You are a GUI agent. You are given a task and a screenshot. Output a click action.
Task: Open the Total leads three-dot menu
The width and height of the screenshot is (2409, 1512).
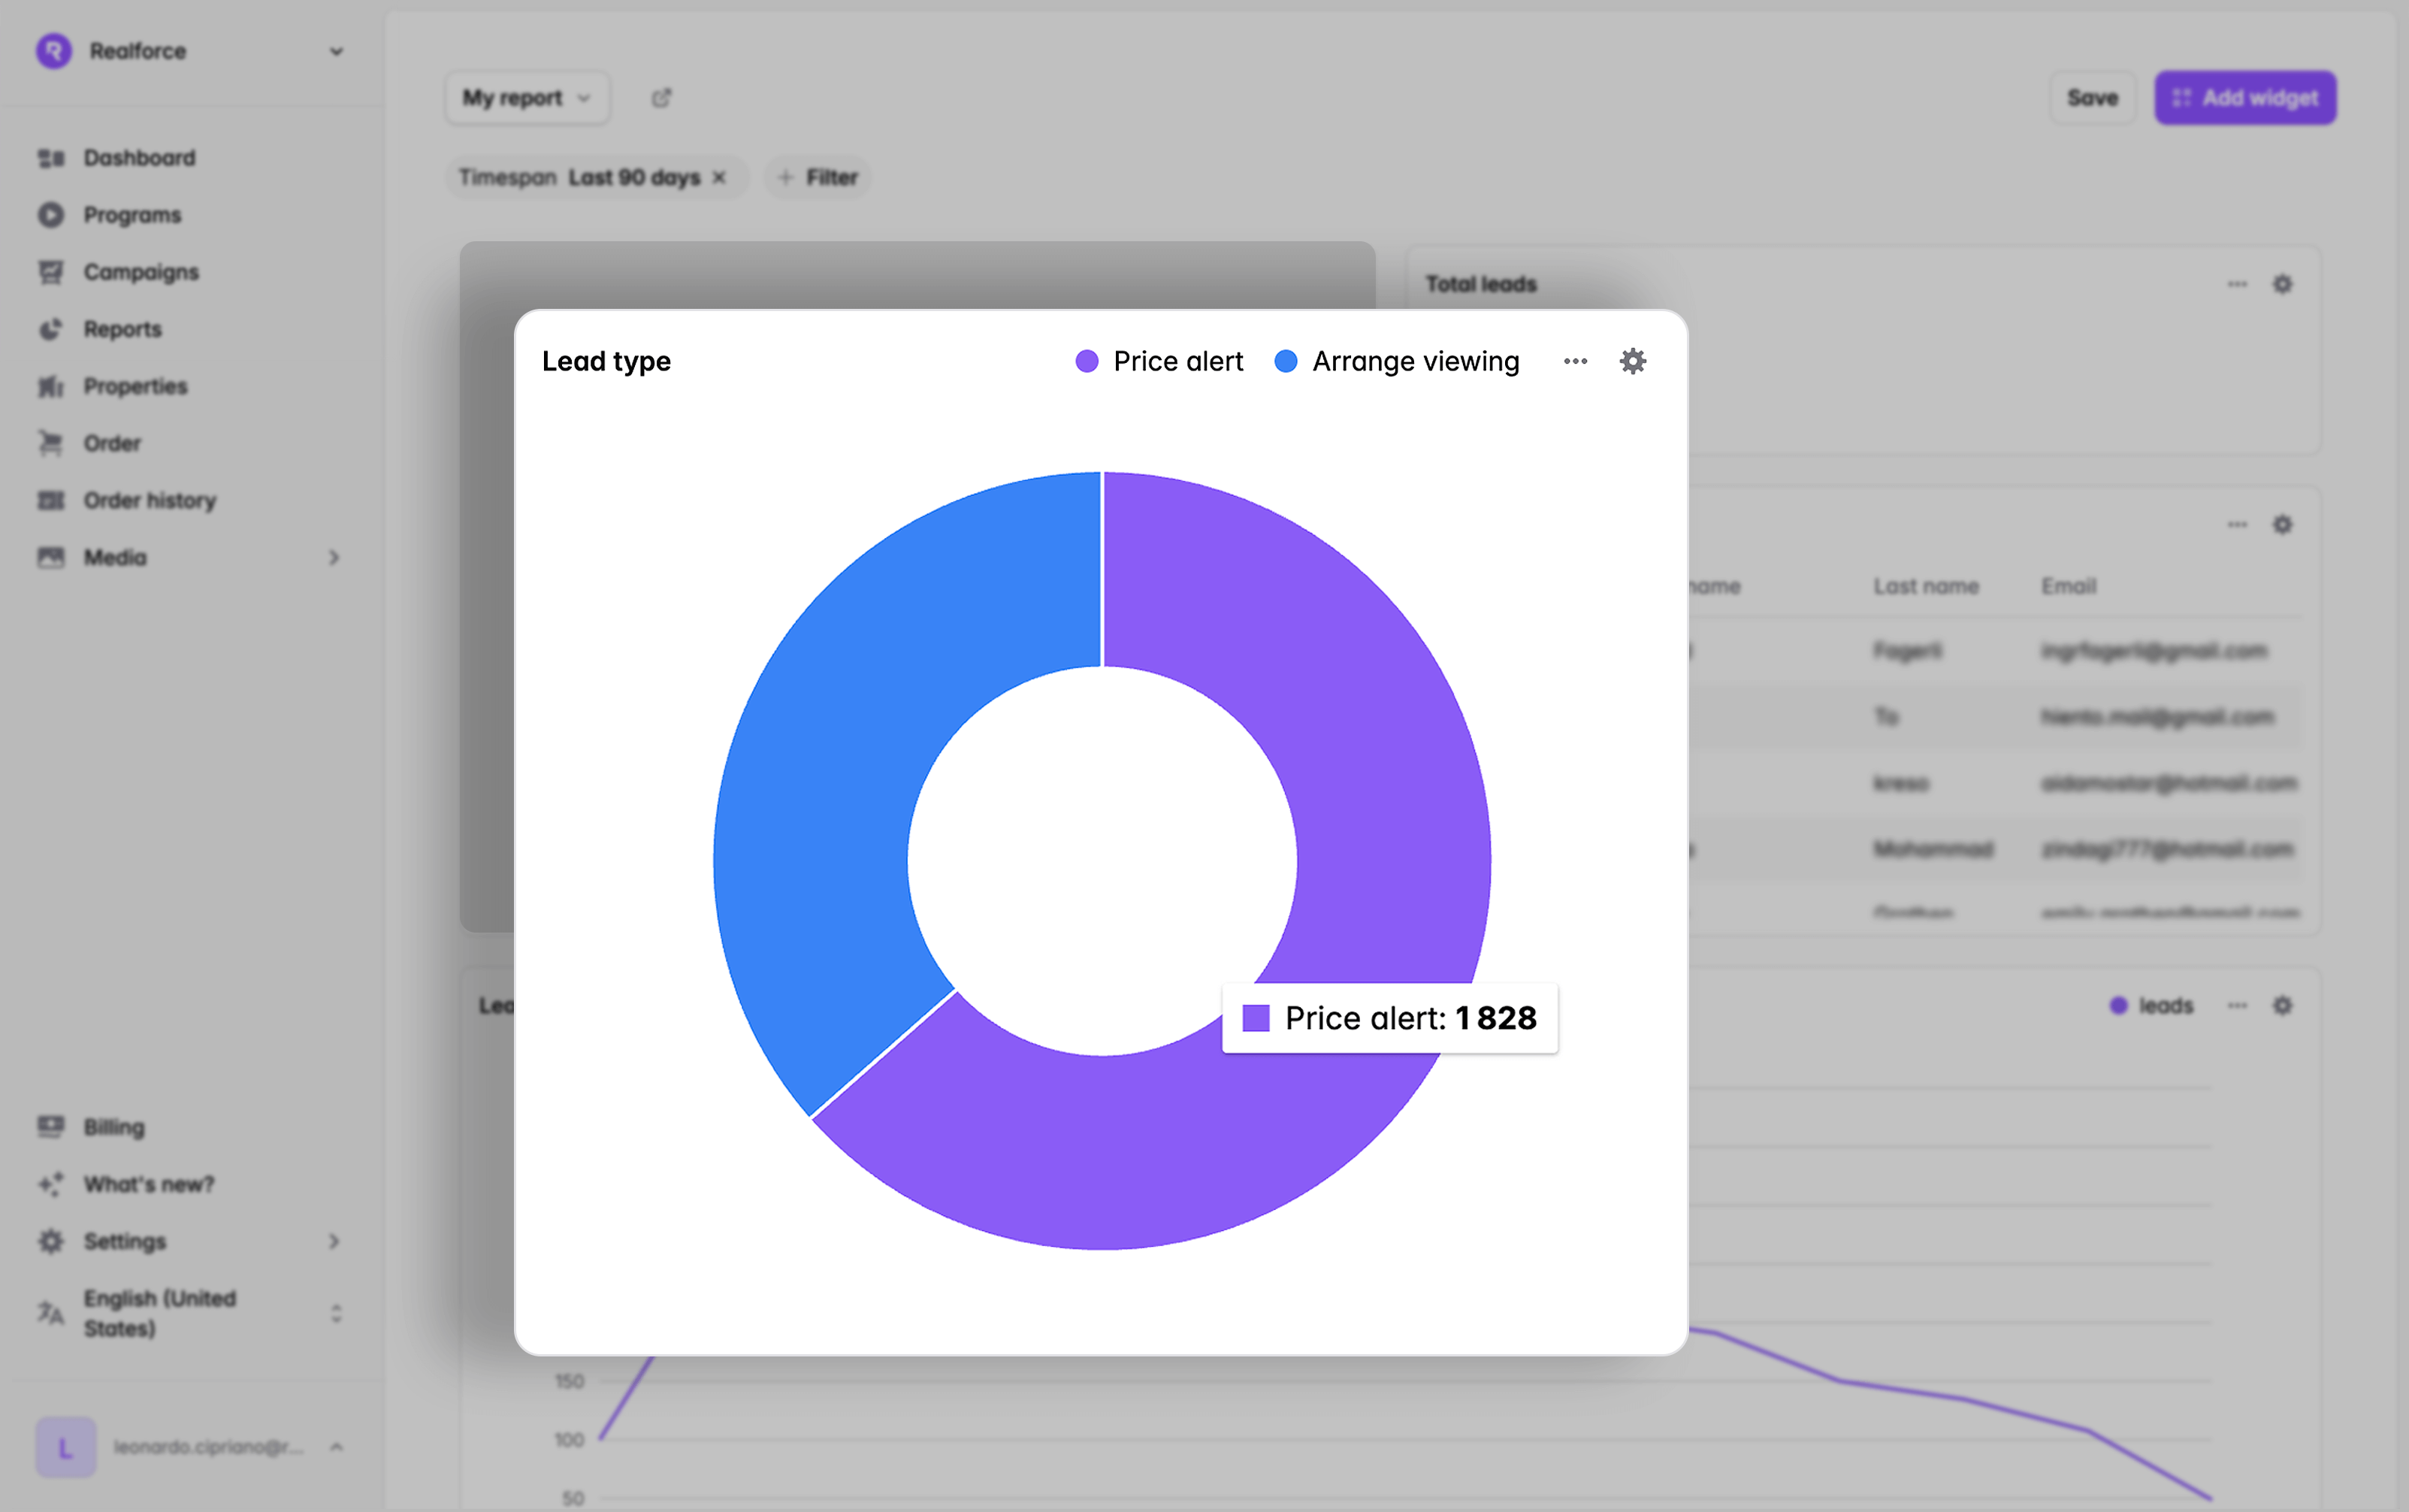point(2237,284)
